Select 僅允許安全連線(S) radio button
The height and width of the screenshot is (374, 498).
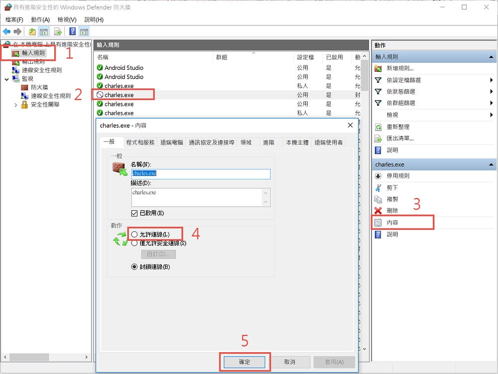coord(134,243)
